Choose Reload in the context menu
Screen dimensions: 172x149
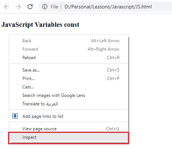tap(69, 58)
